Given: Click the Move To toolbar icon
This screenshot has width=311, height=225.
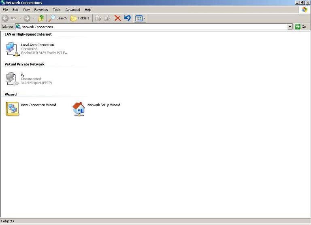Looking at the screenshot, I should click(98, 18).
